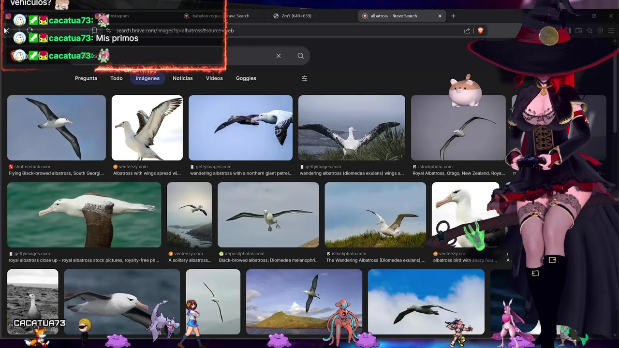Open the Vídeos search category

click(214, 78)
